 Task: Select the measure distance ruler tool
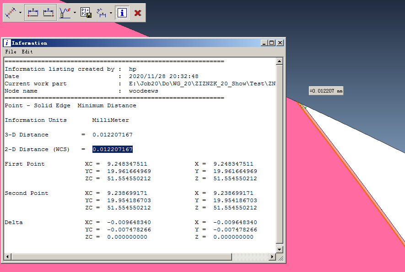[11, 13]
